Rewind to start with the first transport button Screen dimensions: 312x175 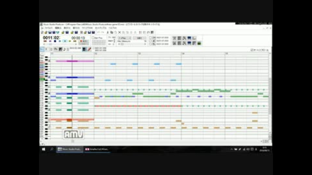45,41
